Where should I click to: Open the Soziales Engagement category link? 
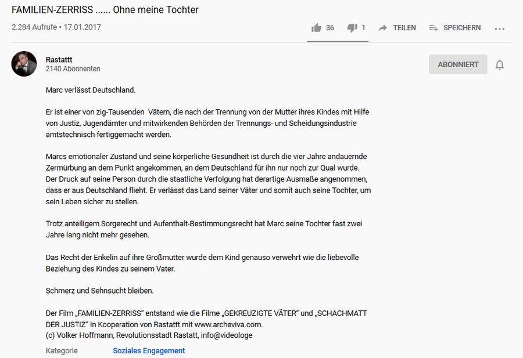tap(149, 350)
